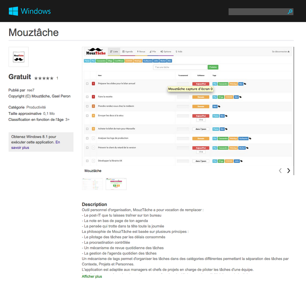The image size is (306, 284).
Task: Click the Windows logo in header
Action: coord(30,11)
